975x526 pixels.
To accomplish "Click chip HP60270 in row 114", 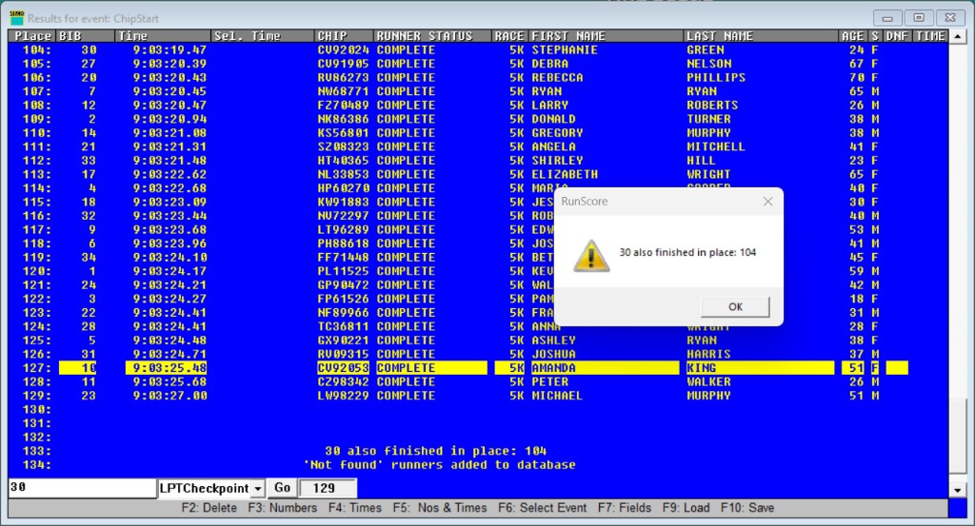I will point(343,188).
